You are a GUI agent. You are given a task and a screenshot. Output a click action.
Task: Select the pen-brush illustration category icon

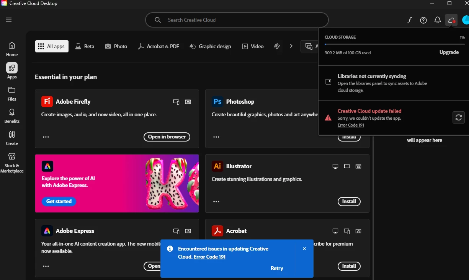pyautogui.click(x=277, y=46)
